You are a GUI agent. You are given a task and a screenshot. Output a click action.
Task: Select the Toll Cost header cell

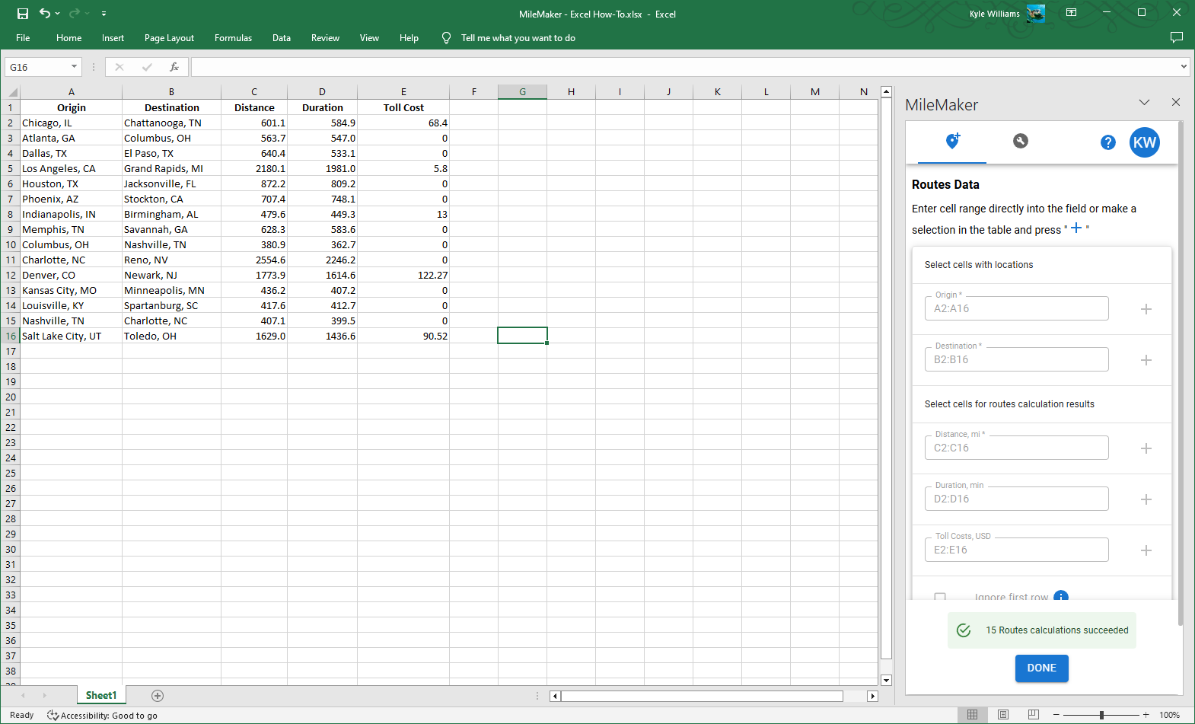[x=403, y=107]
